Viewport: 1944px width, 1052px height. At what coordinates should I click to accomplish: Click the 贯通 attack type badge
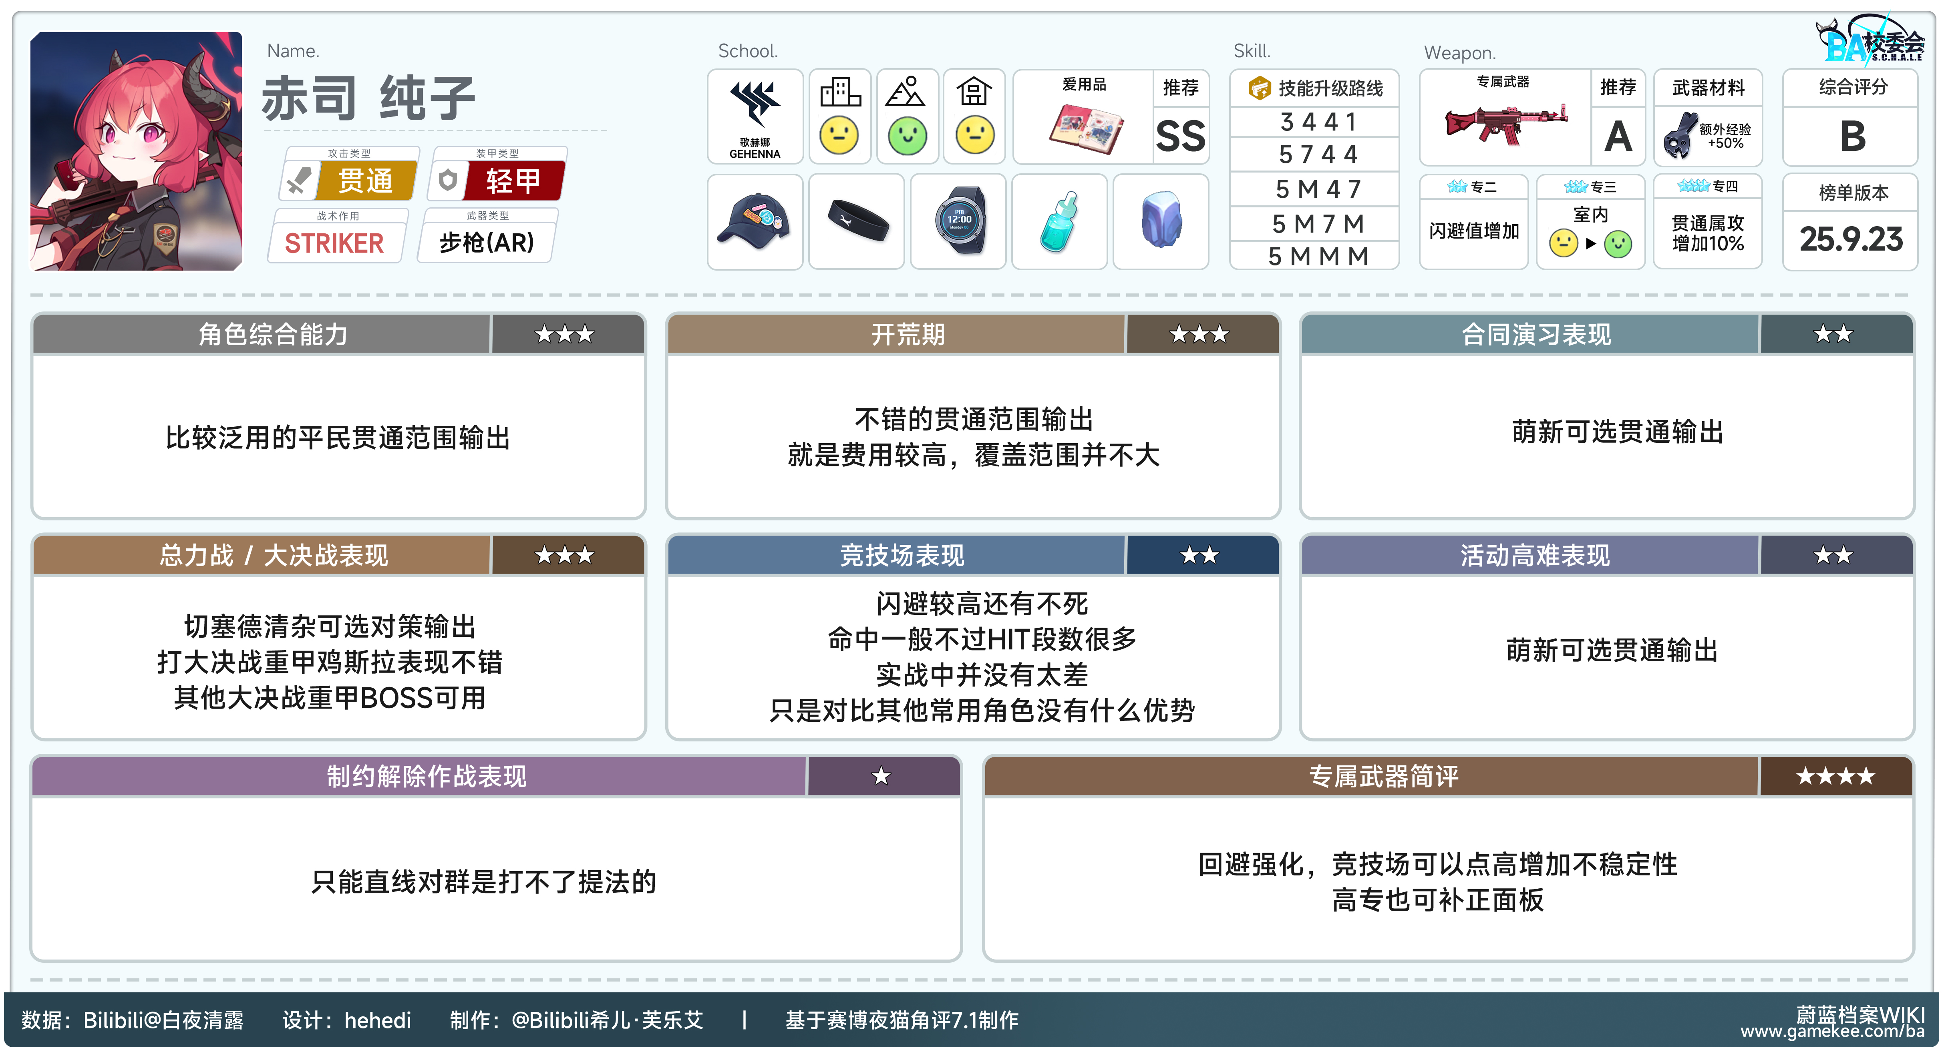[365, 180]
